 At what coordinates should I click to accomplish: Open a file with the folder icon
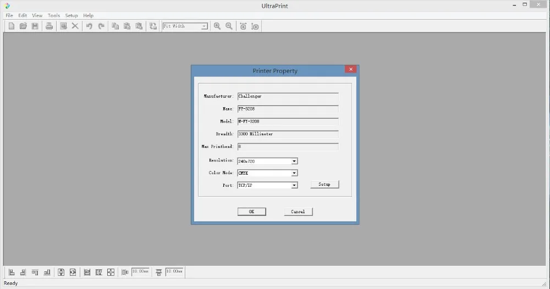[23, 26]
